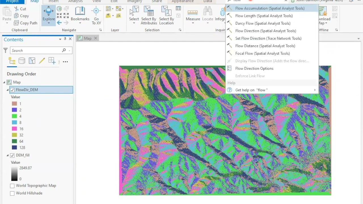363x204 pixels.
Task: Expand the Bookmarks dropdown arrow
Action: click(80, 23)
